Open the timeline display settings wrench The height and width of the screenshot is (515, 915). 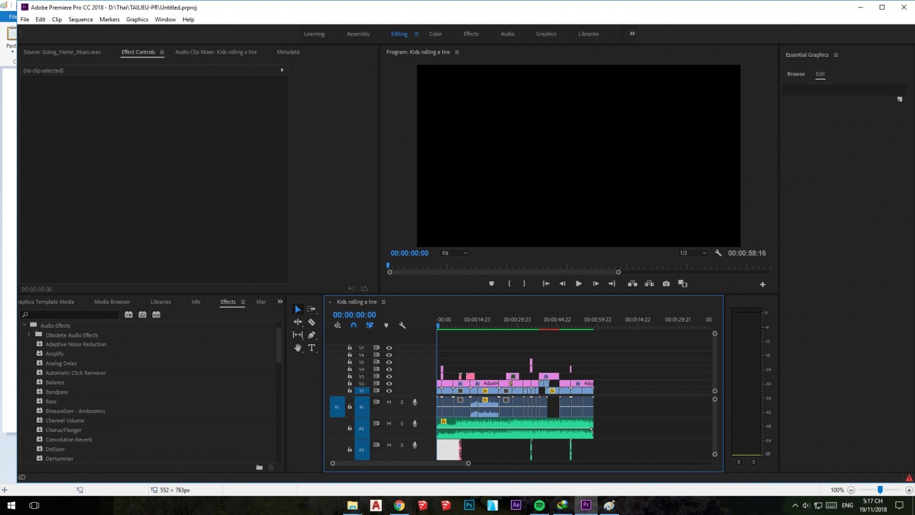tap(402, 325)
